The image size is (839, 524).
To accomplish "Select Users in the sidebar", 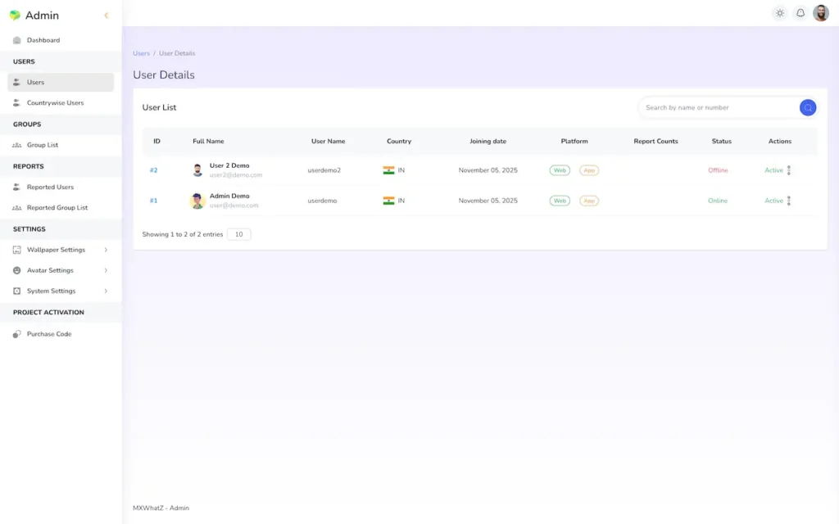I will [61, 83].
